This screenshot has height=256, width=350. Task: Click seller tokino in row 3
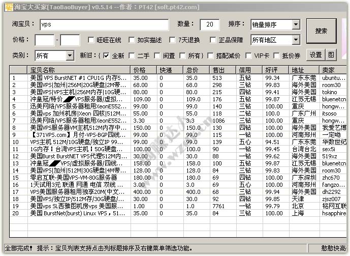click(x=330, y=92)
